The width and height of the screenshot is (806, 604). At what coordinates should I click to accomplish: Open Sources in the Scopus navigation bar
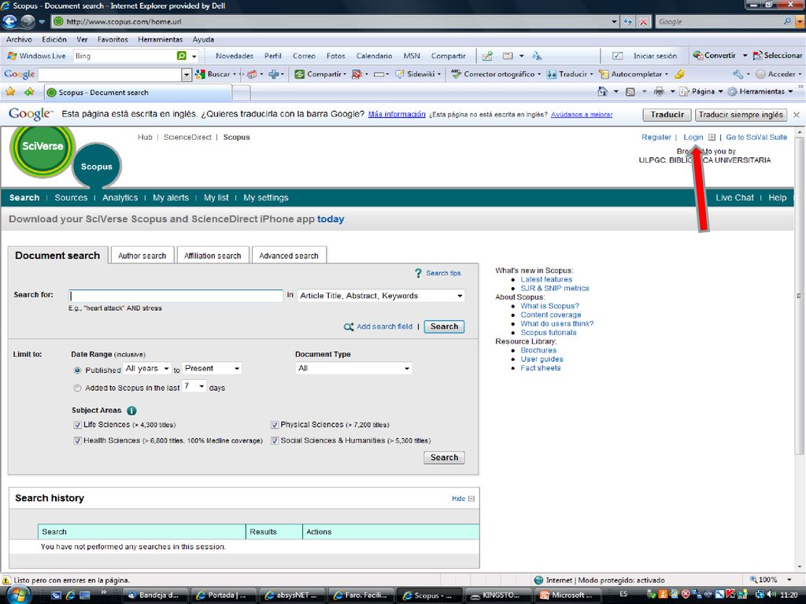tap(71, 197)
